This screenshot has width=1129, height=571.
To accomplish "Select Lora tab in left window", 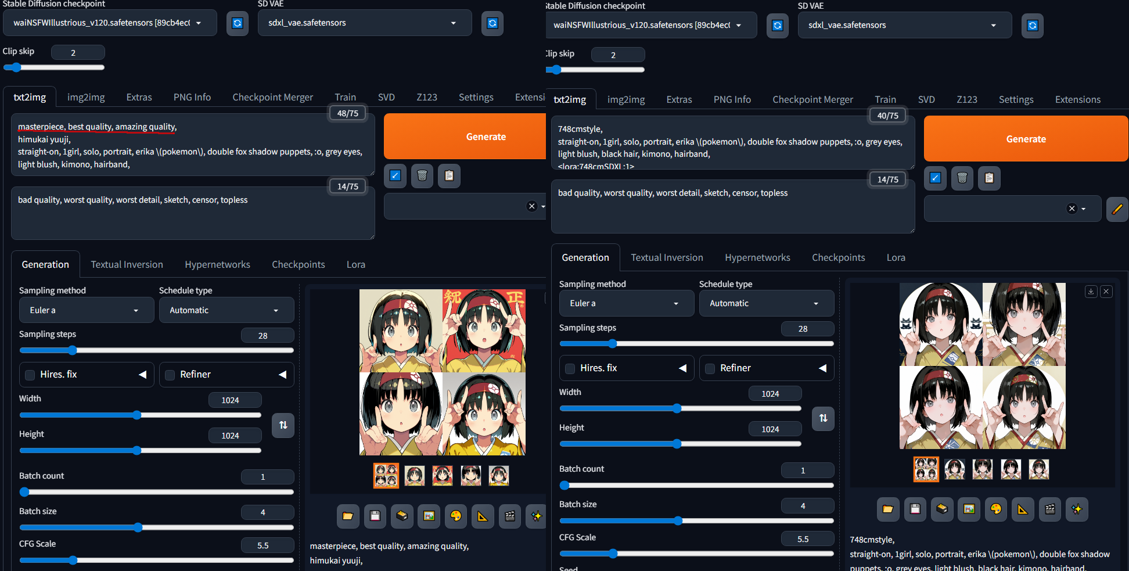I will [356, 264].
